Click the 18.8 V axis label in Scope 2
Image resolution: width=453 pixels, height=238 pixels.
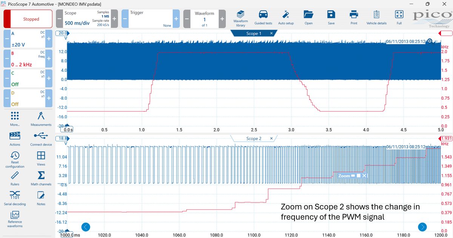[x=62, y=139]
